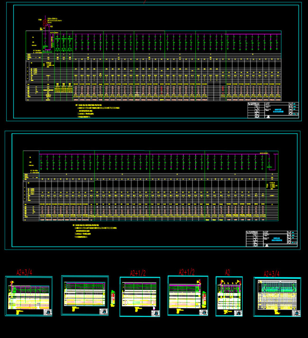
Task: Open the second unlabeled thumbnail drawing
Action: (85, 295)
